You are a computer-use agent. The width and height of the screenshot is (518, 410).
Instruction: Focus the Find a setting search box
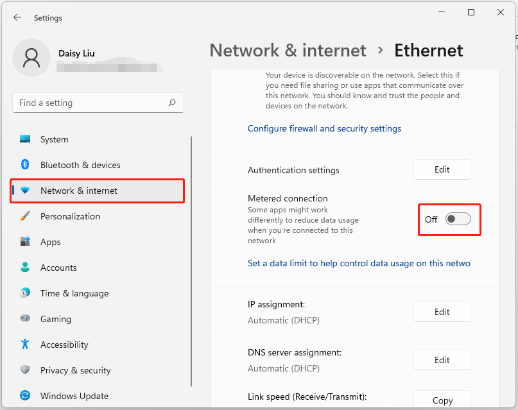pos(90,103)
